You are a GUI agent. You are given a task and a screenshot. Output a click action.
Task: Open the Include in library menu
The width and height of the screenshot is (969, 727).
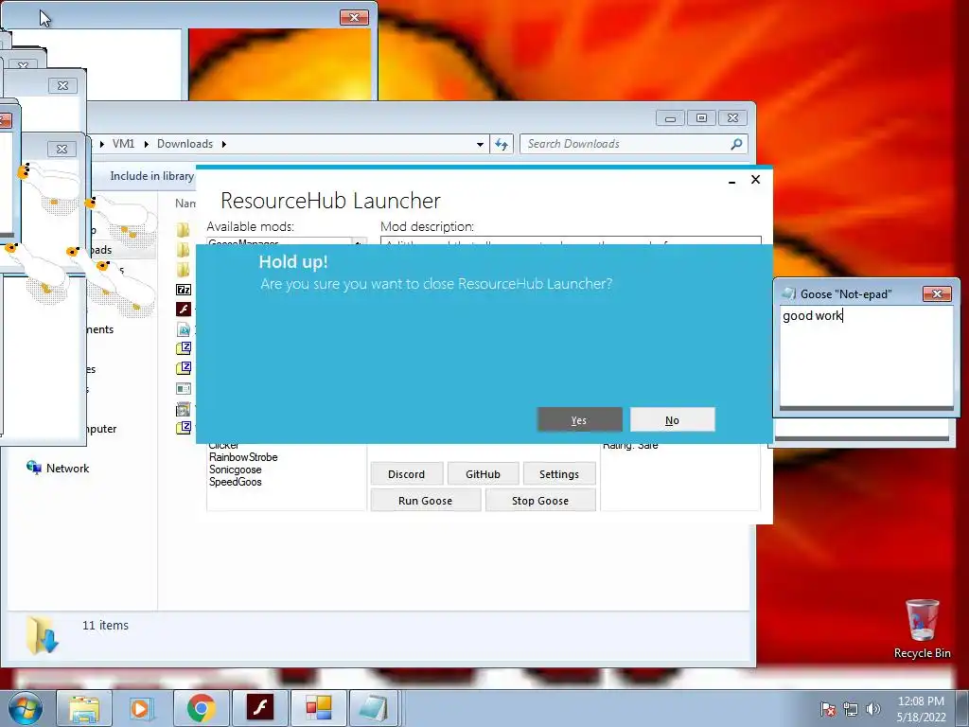point(152,176)
